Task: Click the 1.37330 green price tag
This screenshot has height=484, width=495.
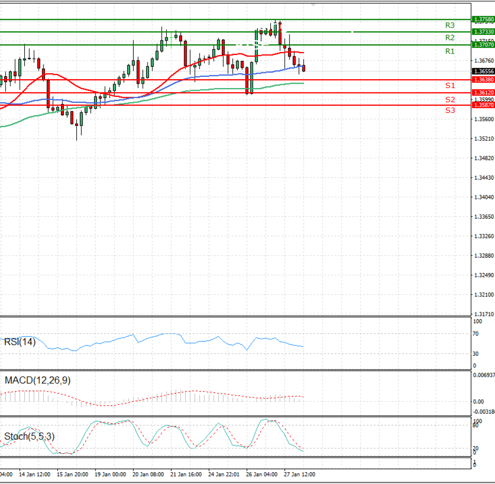Action: tap(483, 32)
